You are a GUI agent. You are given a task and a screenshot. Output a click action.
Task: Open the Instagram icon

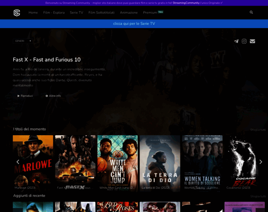pos(244,41)
